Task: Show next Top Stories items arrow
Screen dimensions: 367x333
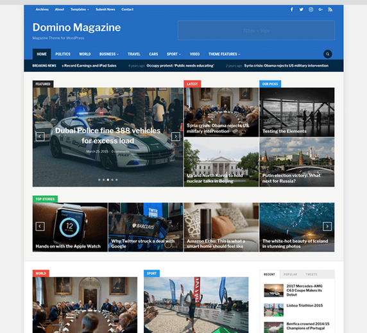Action: pyautogui.click(x=327, y=226)
